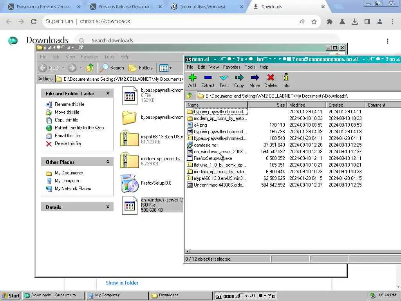Click E-mail this file task link
The height and width of the screenshot is (301, 401).
point(67,136)
